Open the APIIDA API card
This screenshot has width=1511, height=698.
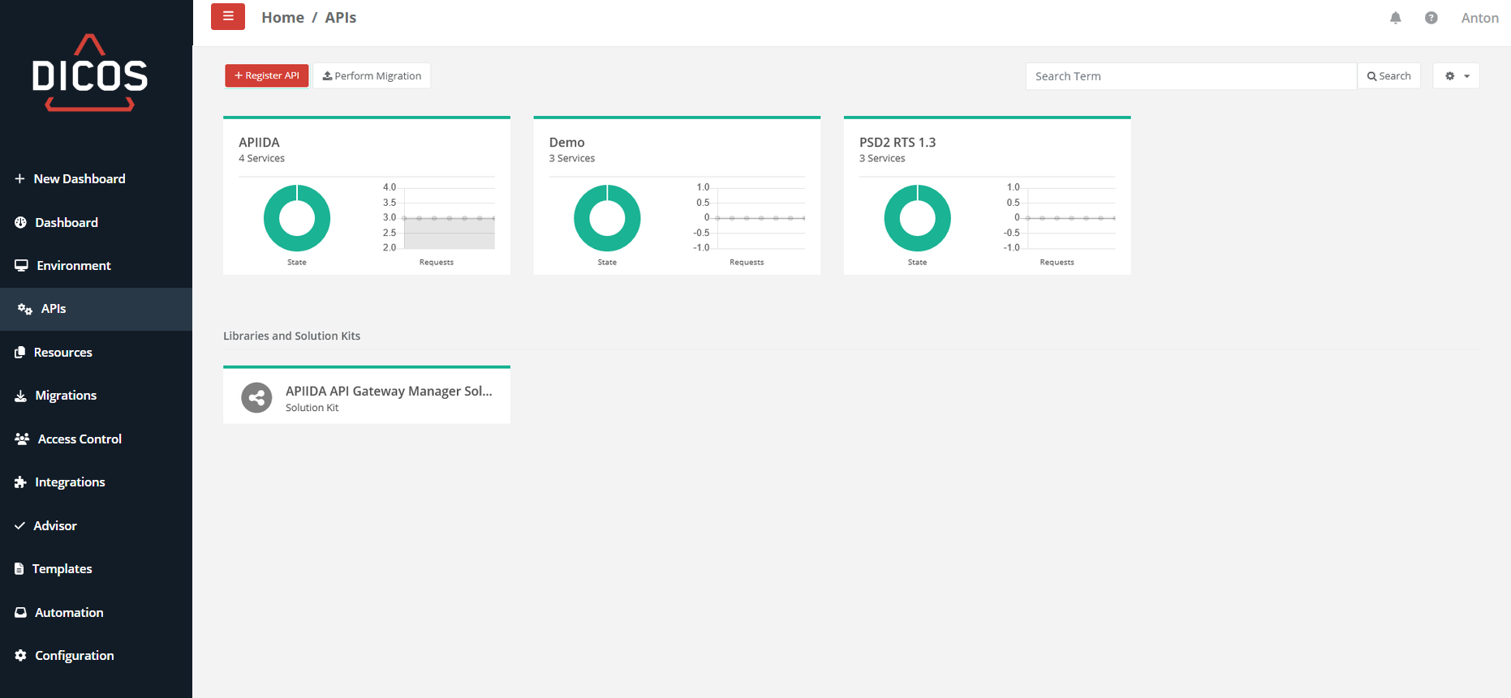[260, 143]
